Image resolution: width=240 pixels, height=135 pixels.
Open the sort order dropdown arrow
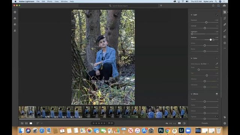tap(42, 123)
